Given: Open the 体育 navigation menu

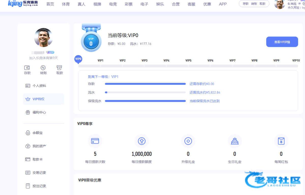Looking at the screenshot, I should click(66, 4).
